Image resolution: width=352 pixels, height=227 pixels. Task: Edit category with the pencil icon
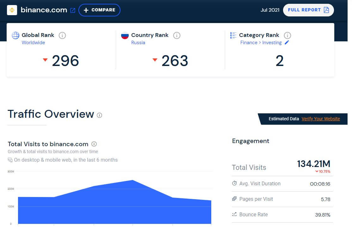(x=287, y=42)
